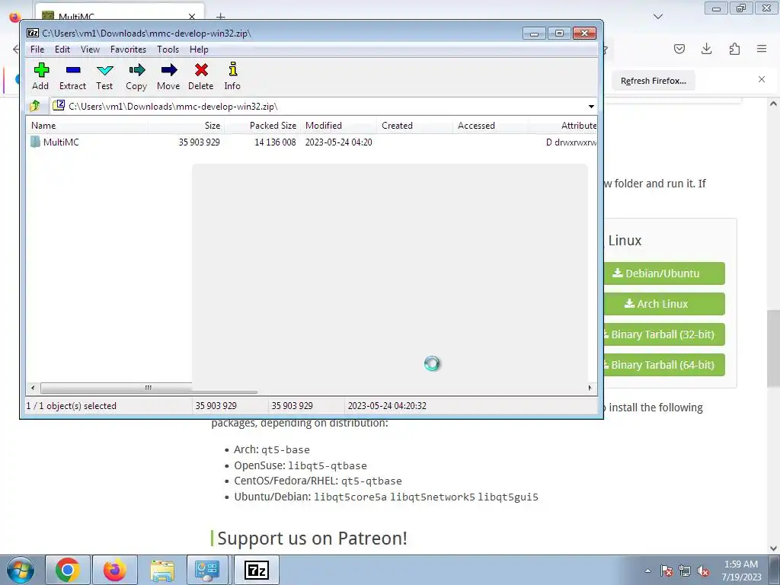Download Binary Tarball (32-bit) in Firefox

point(664,334)
